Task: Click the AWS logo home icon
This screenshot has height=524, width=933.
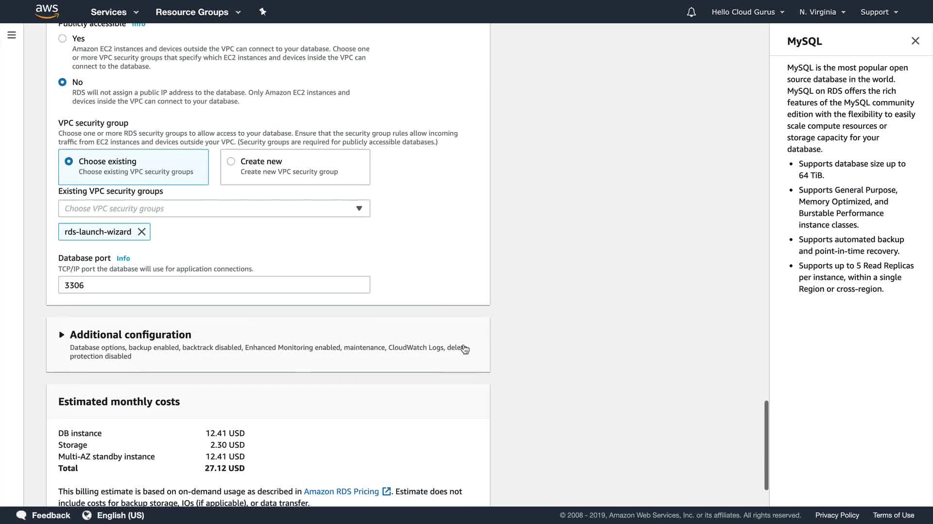Action: tap(47, 11)
